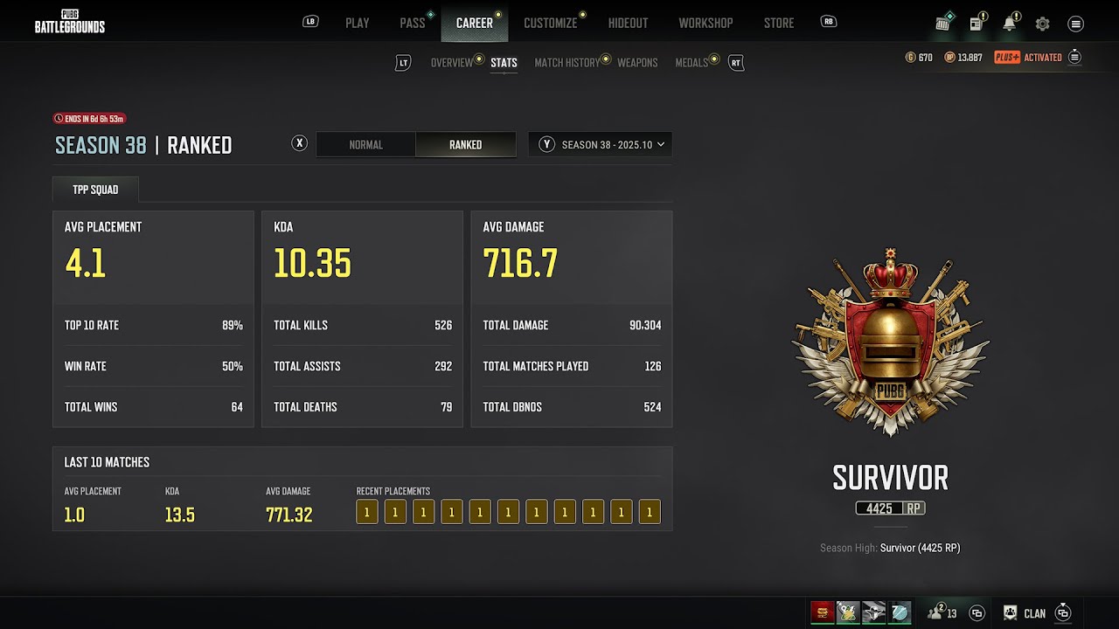Select the teal circle emblem in bottom bar

coord(900,612)
